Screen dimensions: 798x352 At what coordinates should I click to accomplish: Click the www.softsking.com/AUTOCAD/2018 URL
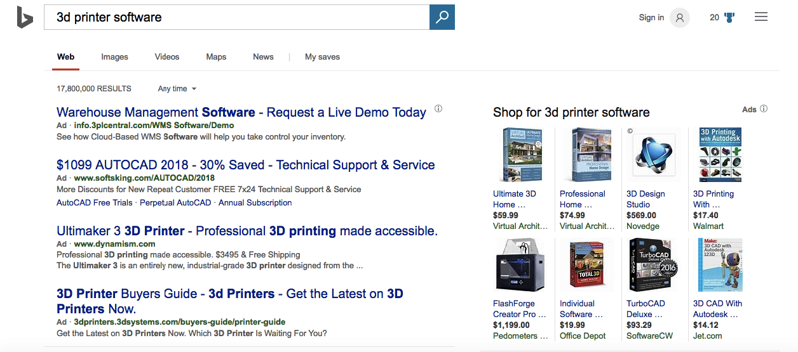coord(144,178)
